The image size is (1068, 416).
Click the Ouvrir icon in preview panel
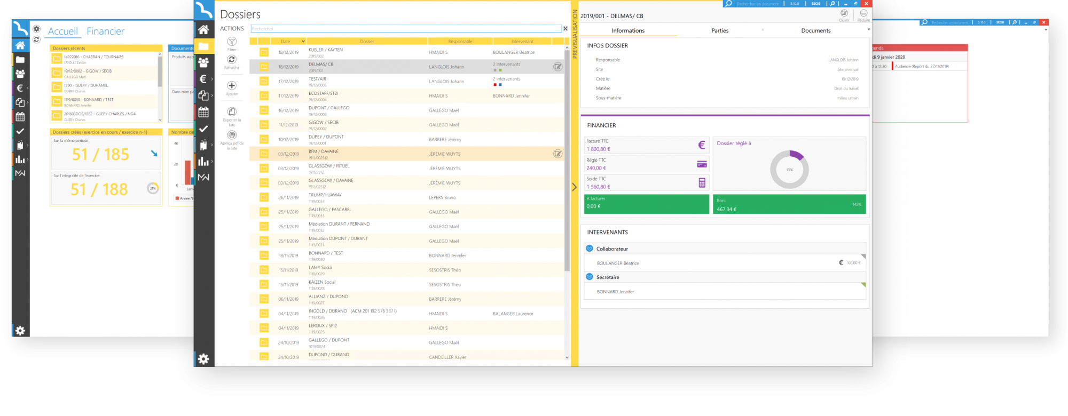(x=844, y=13)
